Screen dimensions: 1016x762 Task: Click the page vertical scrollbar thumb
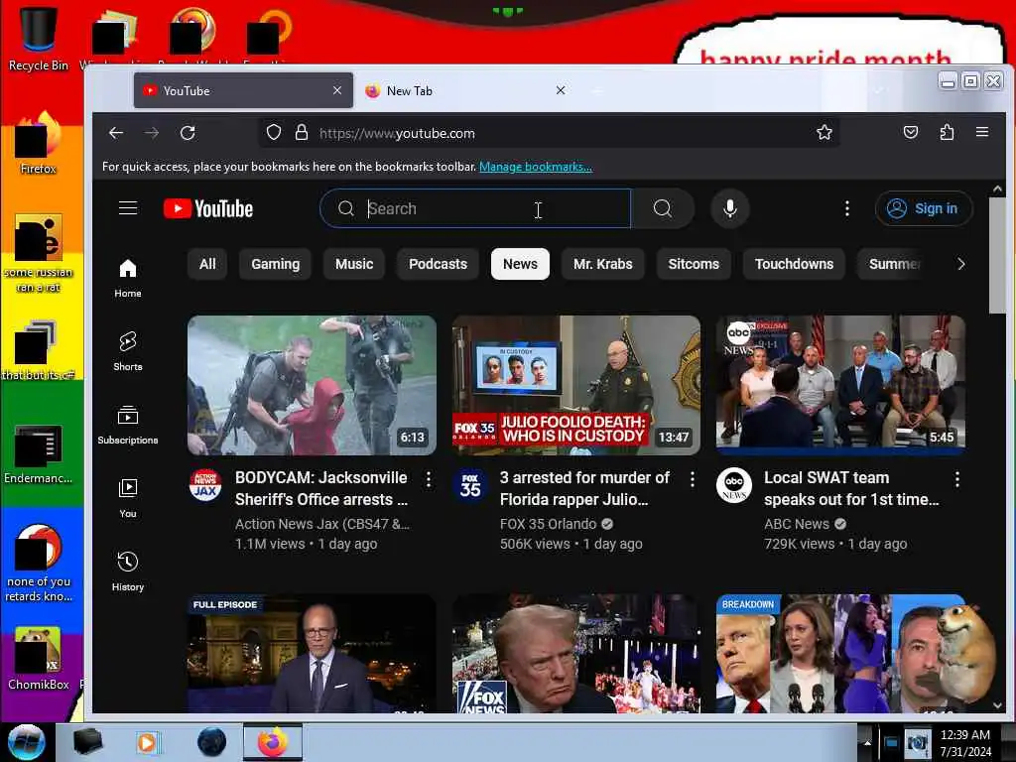(x=997, y=256)
